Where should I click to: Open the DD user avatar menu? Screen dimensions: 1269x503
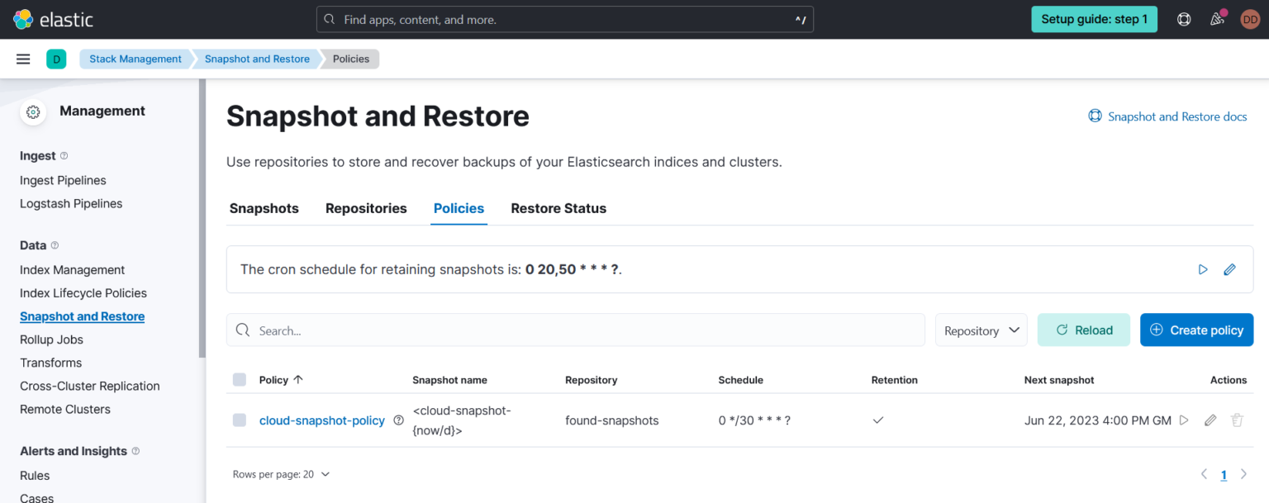[1250, 19]
